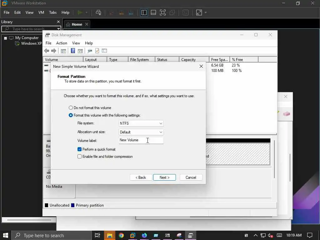Toggle the VMware library sidebar view icon
This screenshot has width=320, height=240.
coord(144,12)
